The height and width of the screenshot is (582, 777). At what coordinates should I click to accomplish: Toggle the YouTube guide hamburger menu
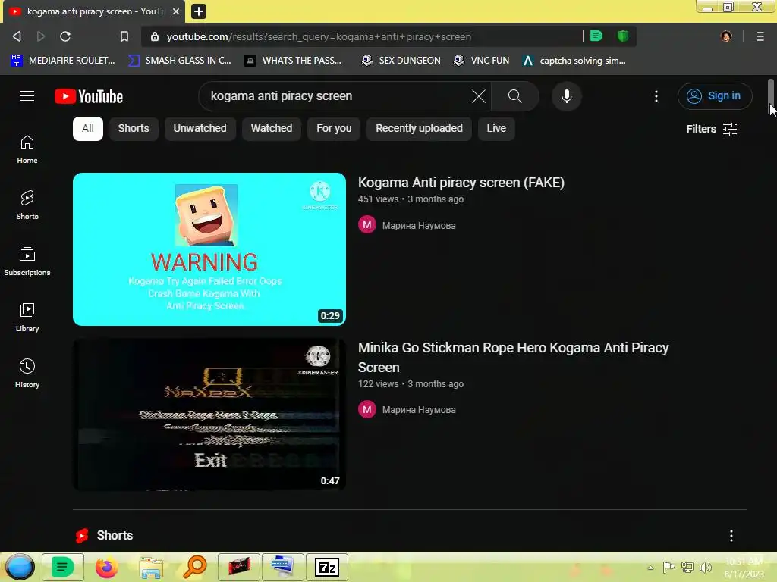(27, 96)
